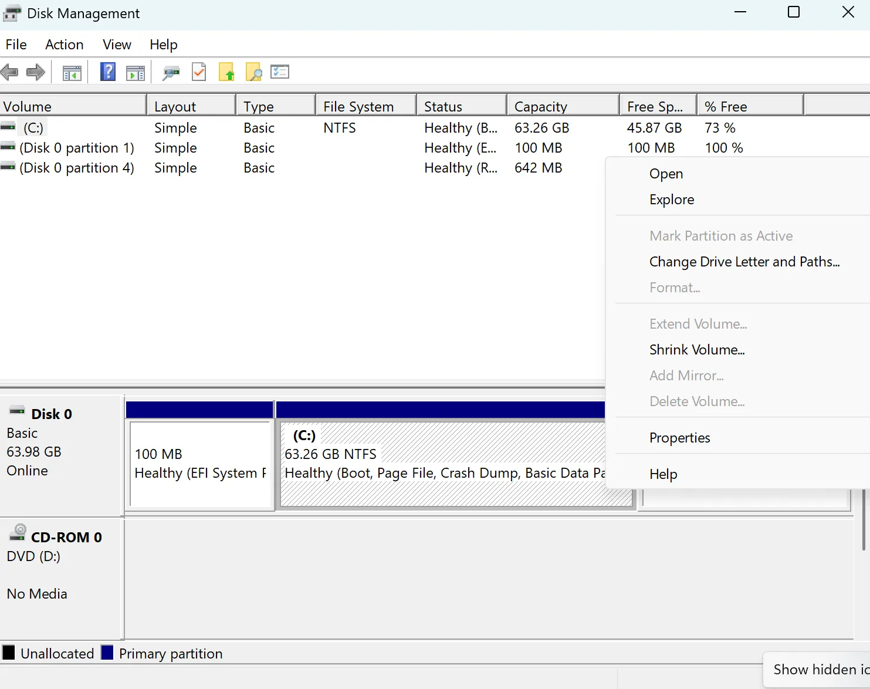
Task: Toggle the Show/Hide Action Pane icon
Action: [x=136, y=72]
